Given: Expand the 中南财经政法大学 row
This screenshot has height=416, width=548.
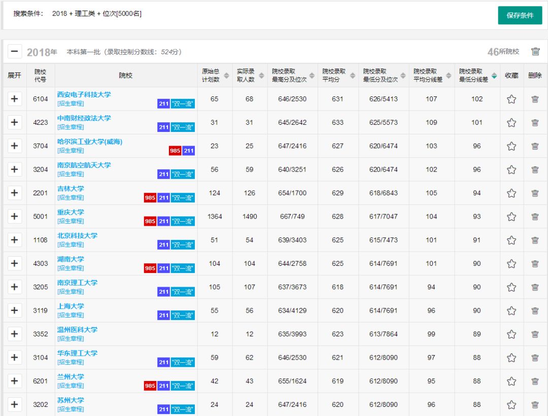Looking at the screenshot, I should click(14, 122).
